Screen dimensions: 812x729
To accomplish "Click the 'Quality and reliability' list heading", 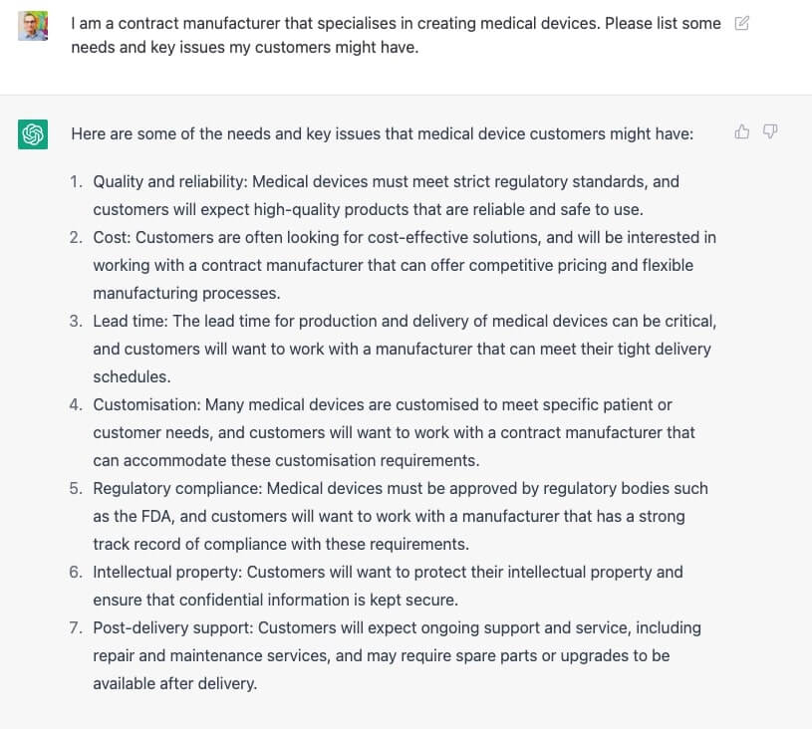I will click(169, 181).
